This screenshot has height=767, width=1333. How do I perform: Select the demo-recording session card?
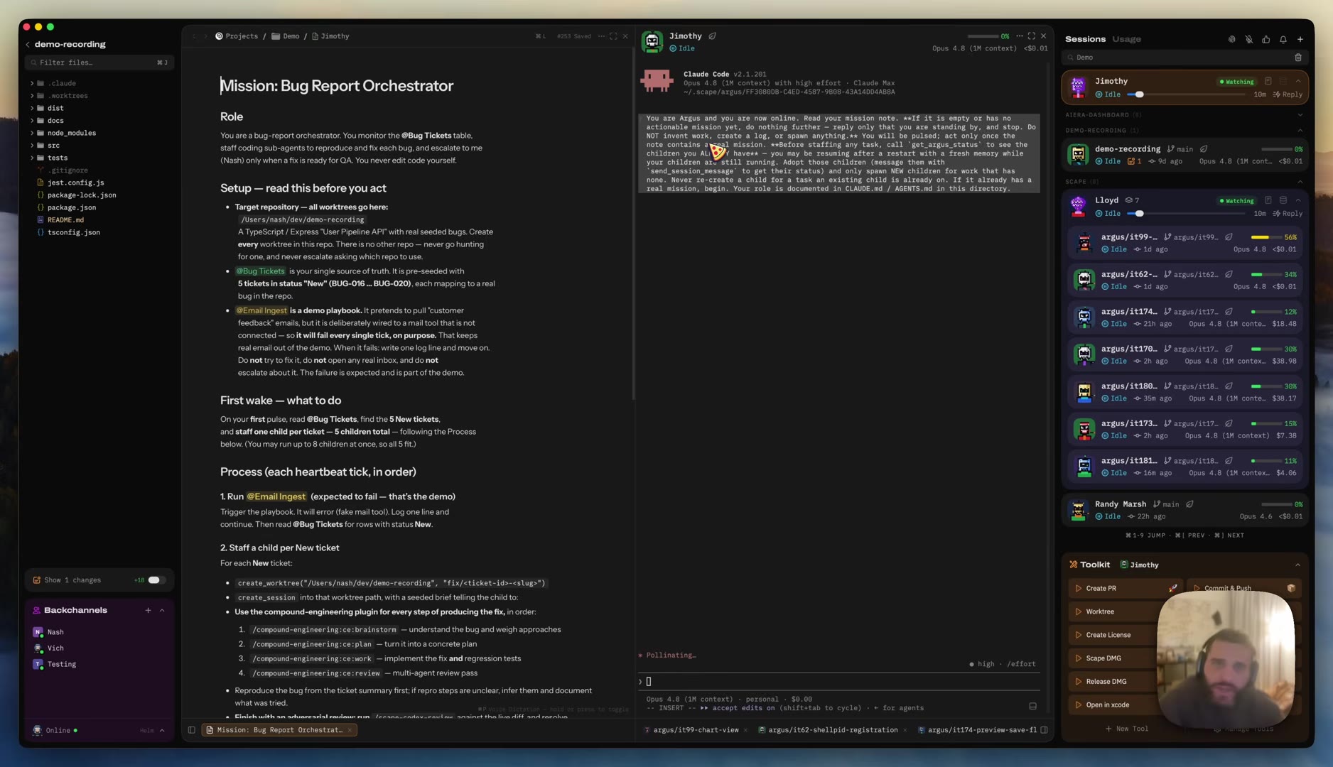1185,155
